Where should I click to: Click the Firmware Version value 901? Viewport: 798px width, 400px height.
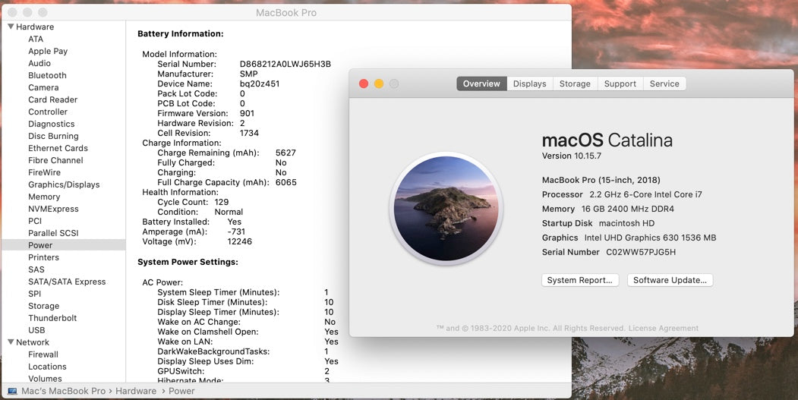coord(247,113)
